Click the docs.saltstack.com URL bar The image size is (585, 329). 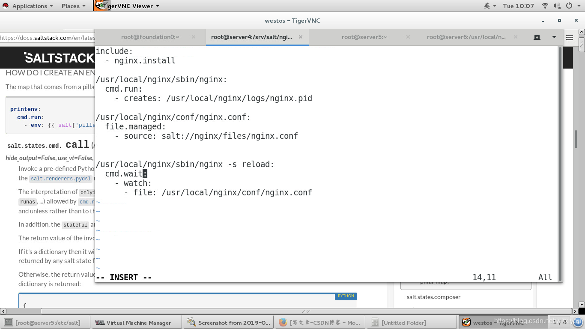[48, 38]
